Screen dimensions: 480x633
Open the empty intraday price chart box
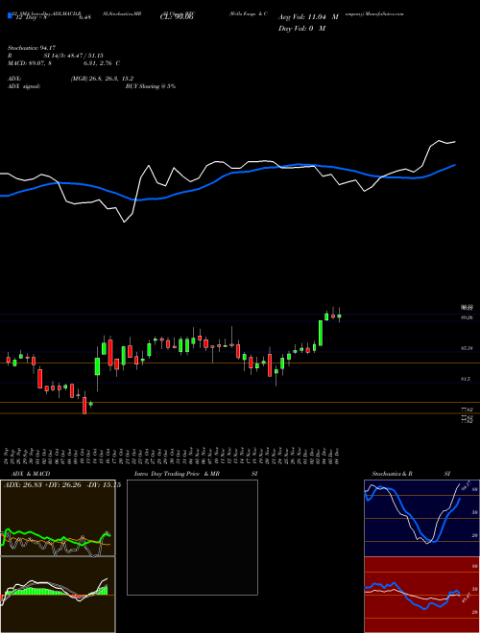tap(192, 537)
